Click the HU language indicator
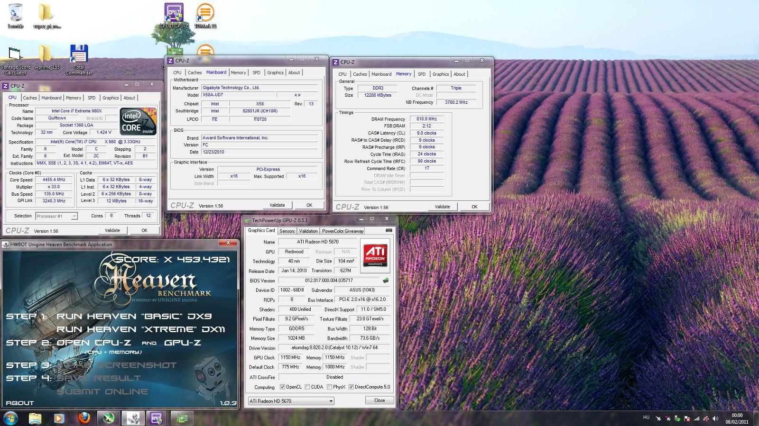Viewport: 759px width, 426px height. [x=646, y=417]
